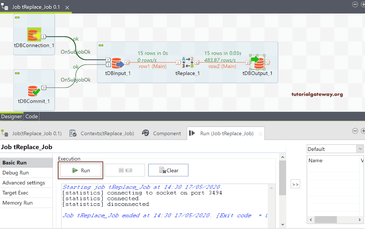Click the tDBInput_1 database input icon
The height and width of the screenshot is (229, 365).
click(x=117, y=63)
